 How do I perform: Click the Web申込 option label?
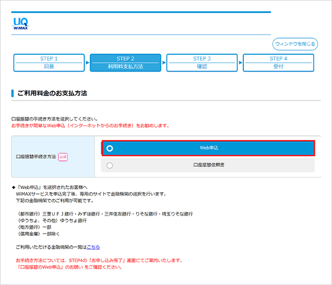pos(209,148)
